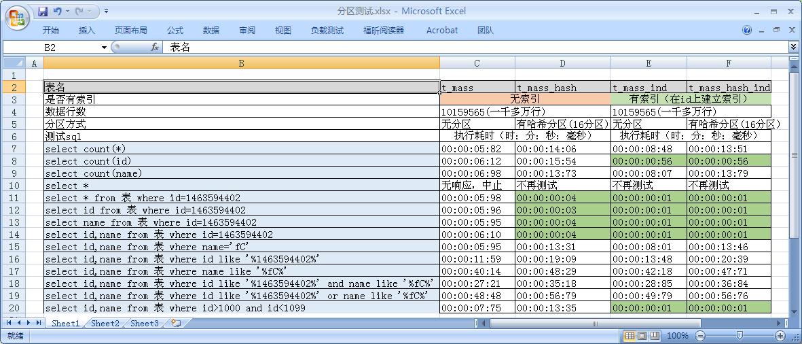Switch to Sheet2 tab

point(105,323)
